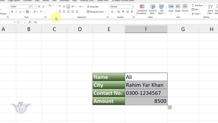
Task: Open Number format dialog launcher
Action: [134, 17]
